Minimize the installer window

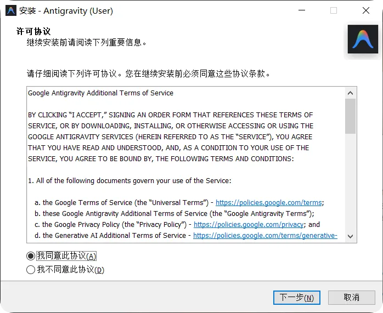point(302,10)
